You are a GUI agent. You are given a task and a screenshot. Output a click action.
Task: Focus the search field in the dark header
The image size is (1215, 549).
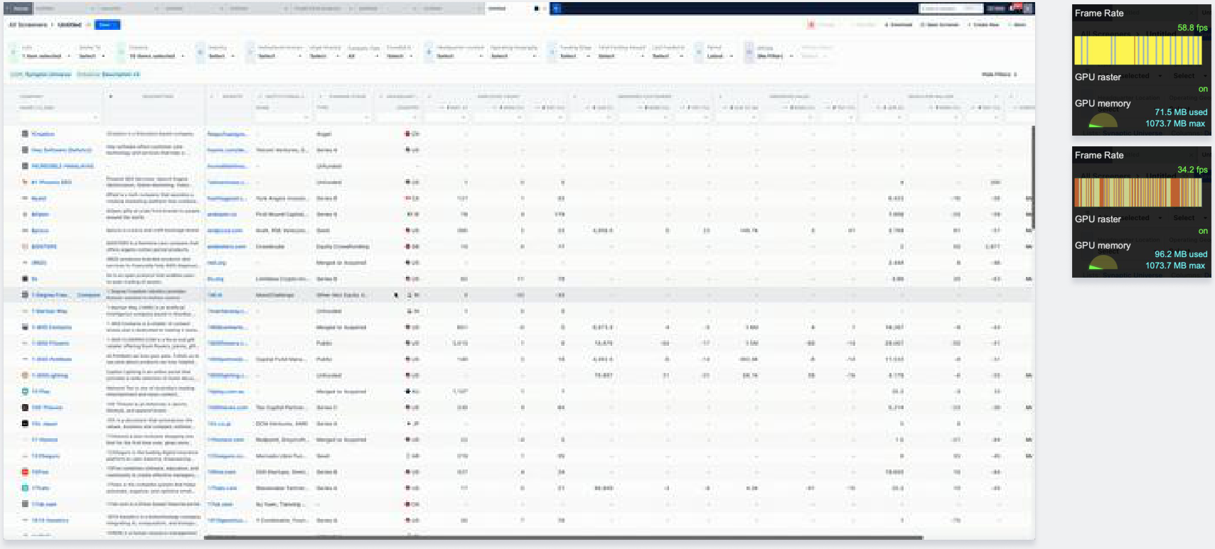(x=950, y=8)
